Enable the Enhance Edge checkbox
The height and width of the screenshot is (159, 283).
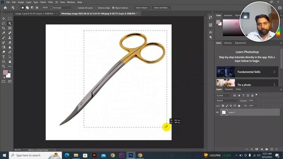[x=96, y=8]
